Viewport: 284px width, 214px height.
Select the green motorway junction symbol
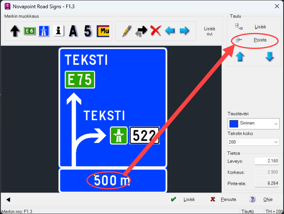click(x=119, y=136)
